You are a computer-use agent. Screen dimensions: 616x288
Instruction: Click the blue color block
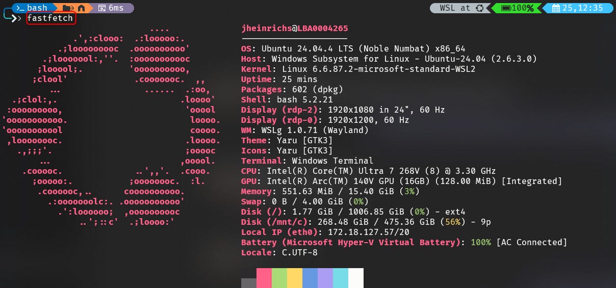(x=310, y=278)
